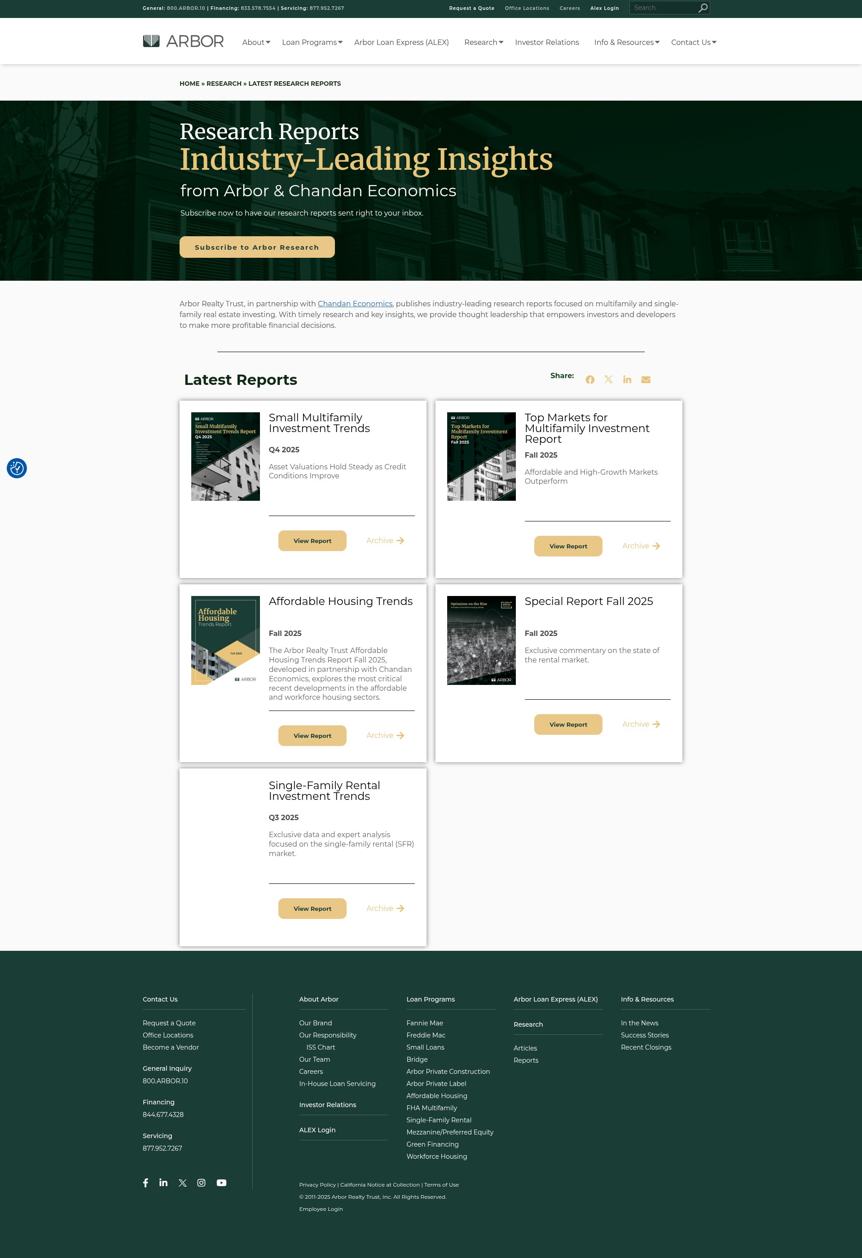Viewport: 862px width, 1258px height.
Task: Click Articles in footer Research section
Action: pyautogui.click(x=525, y=1048)
